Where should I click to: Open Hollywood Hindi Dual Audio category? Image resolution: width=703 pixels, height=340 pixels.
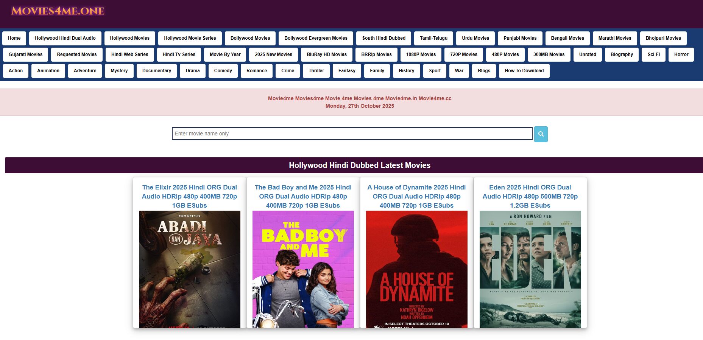(65, 38)
